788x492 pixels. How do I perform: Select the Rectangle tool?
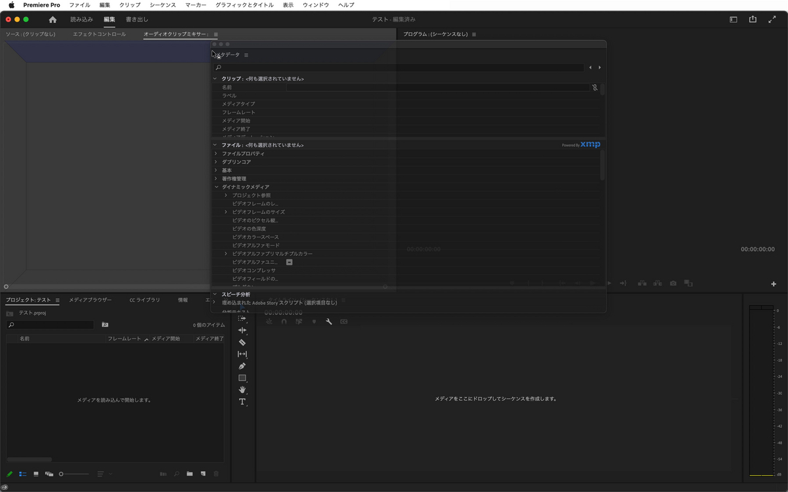click(242, 378)
